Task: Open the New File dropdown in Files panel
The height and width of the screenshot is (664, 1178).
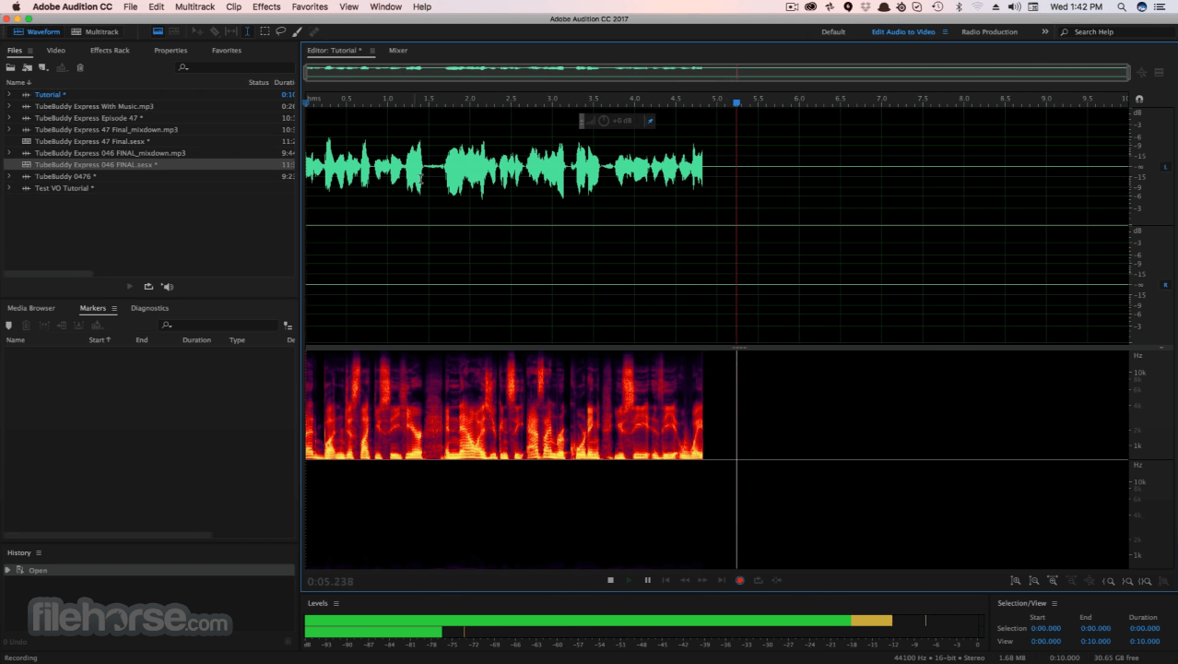Action: [x=43, y=67]
